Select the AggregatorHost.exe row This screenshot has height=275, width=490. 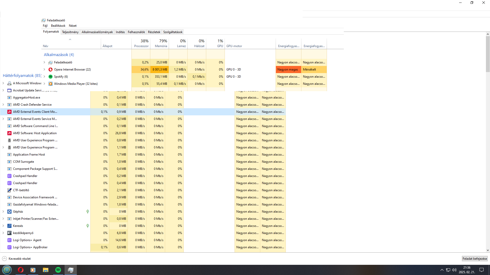[143, 98]
